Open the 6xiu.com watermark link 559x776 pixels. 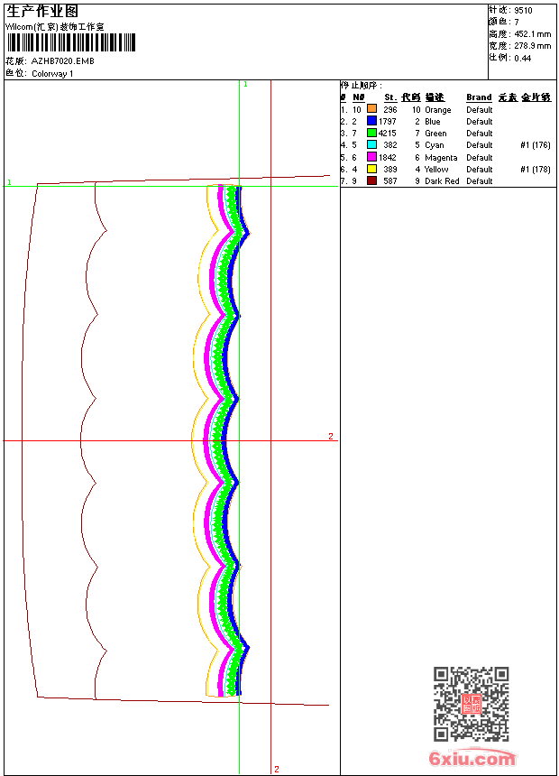click(472, 759)
